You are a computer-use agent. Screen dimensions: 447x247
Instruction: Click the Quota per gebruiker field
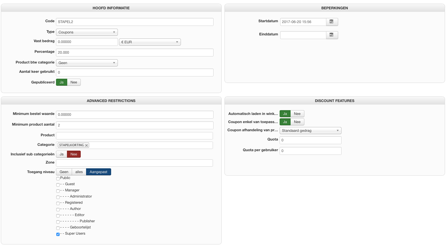pyautogui.click(x=310, y=151)
